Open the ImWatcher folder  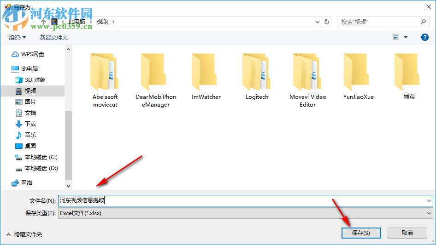[x=206, y=77]
